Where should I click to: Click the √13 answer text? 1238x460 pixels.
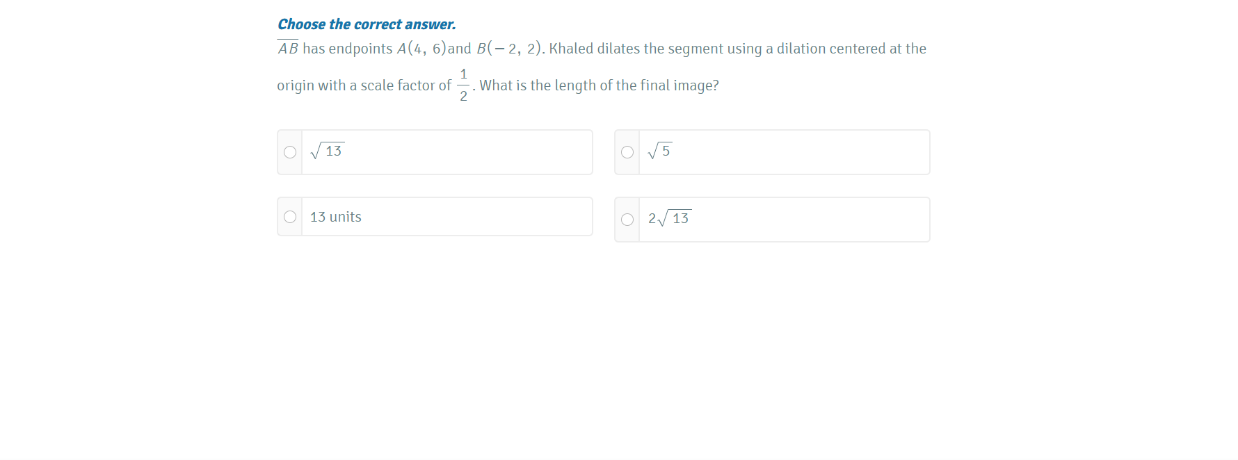click(328, 151)
